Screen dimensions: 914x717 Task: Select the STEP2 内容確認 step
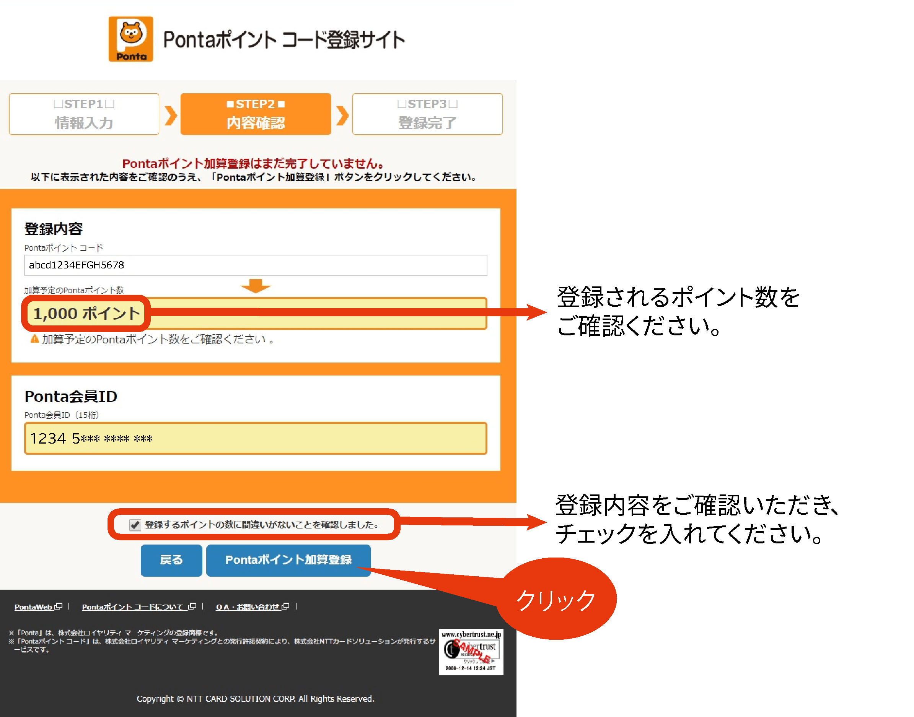tap(256, 114)
